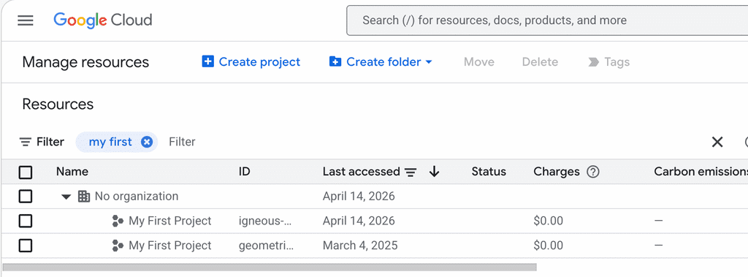Click the No organization building icon

pos(84,197)
